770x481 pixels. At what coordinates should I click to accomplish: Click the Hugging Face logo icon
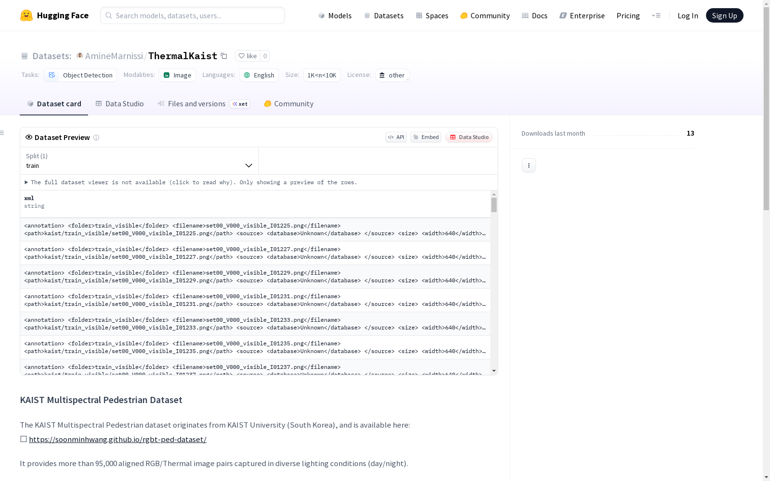(x=26, y=15)
